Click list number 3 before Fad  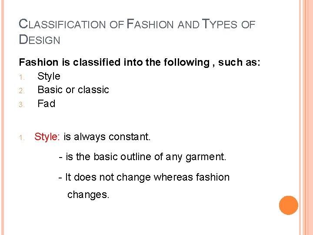pos(22,104)
